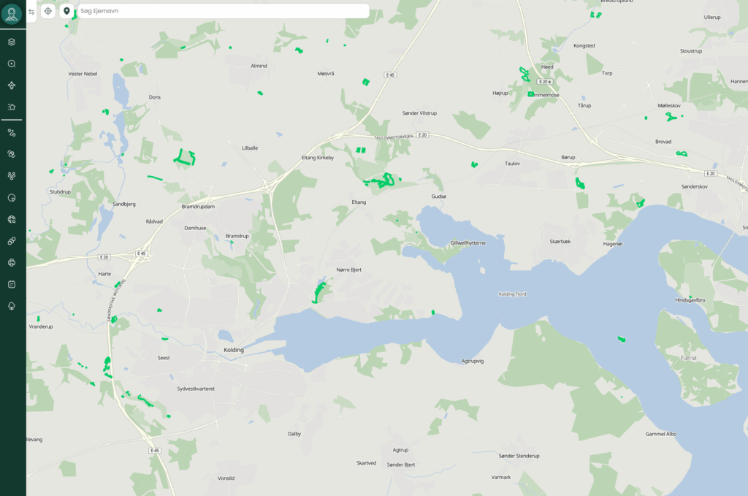
Task: Select the hexagon cycle icon in sidebar
Action: tap(12, 154)
